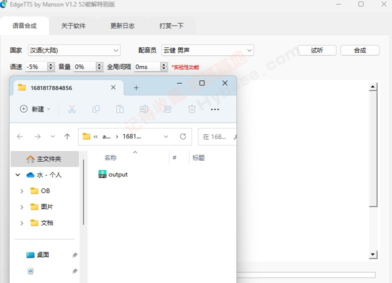Add a new Explorer tab
Viewport: 392px width, 283px height.
[136, 88]
